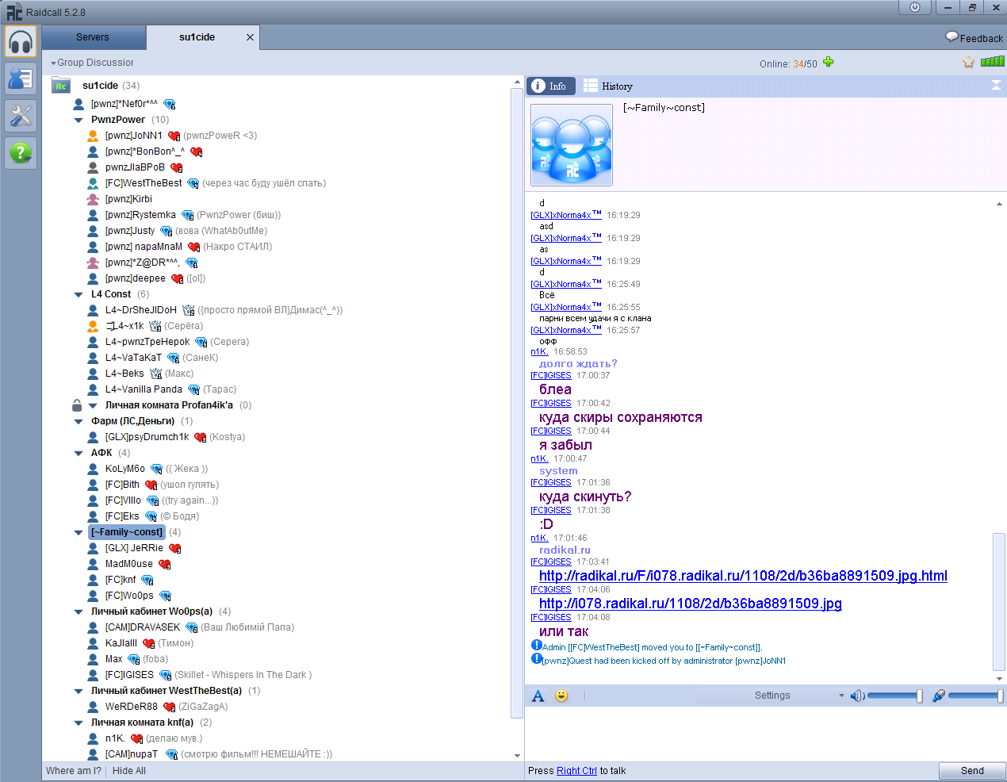Click orange user avatar of [pwnz]JoNN1
Screen dimensions: 1007x782
[x=93, y=136]
